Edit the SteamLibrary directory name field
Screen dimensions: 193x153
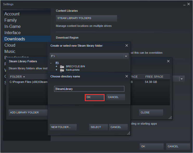tap(89, 89)
